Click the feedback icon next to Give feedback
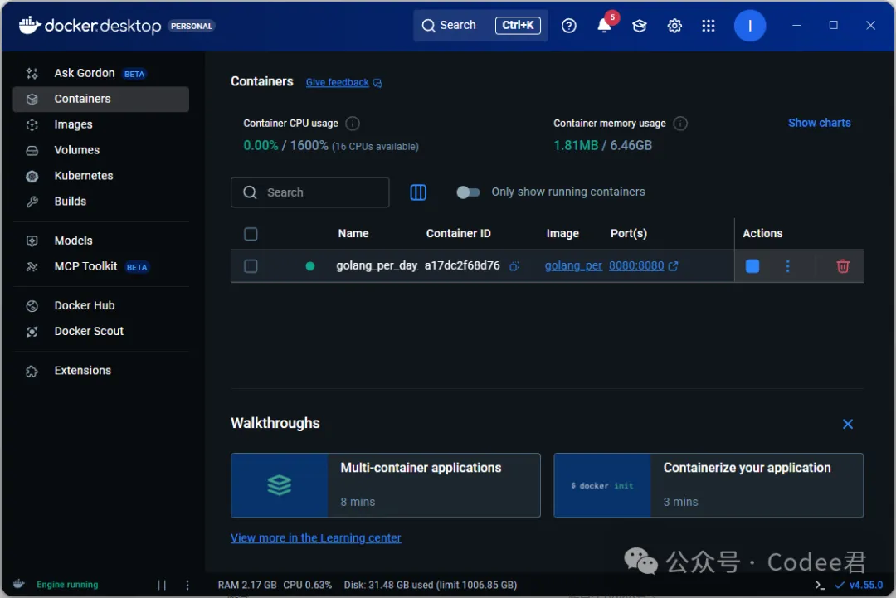 (377, 83)
